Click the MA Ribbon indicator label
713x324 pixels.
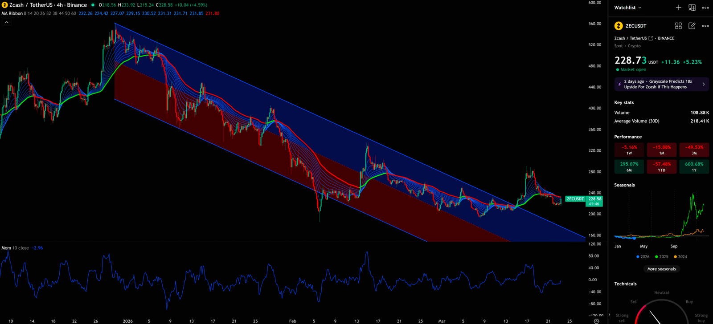[x=12, y=13]
